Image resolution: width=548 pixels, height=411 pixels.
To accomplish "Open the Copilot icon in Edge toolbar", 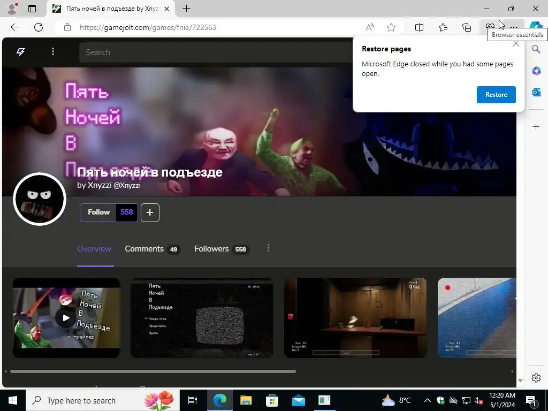I will coord(536,26).
